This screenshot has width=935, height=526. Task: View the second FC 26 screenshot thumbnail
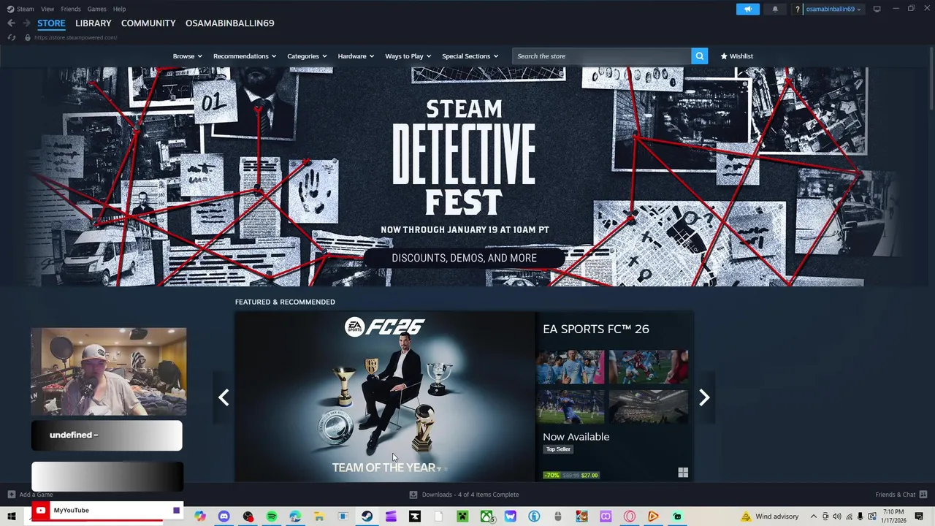[649, 367]
